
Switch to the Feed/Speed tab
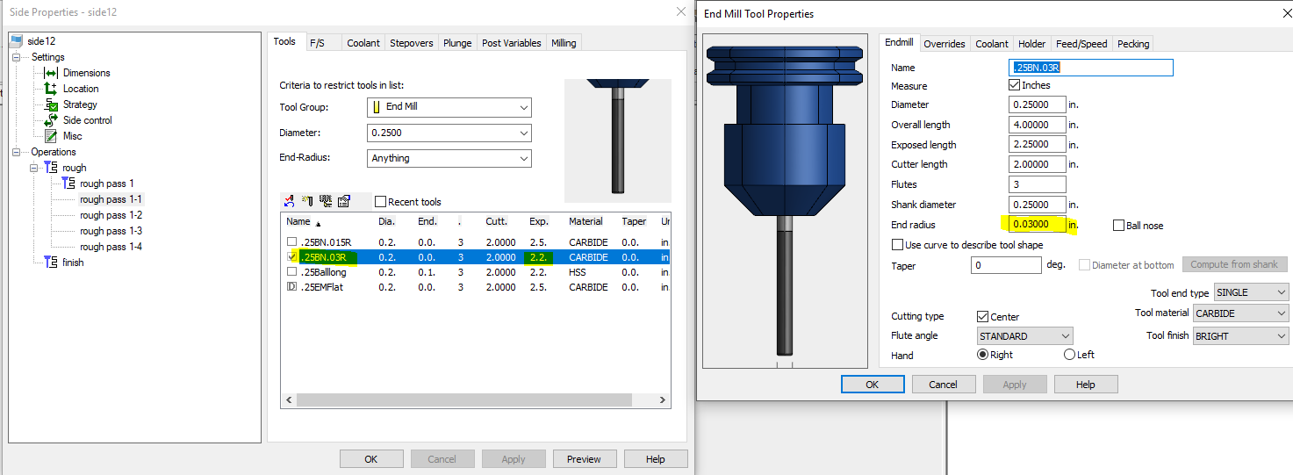tap(1081, 44)
